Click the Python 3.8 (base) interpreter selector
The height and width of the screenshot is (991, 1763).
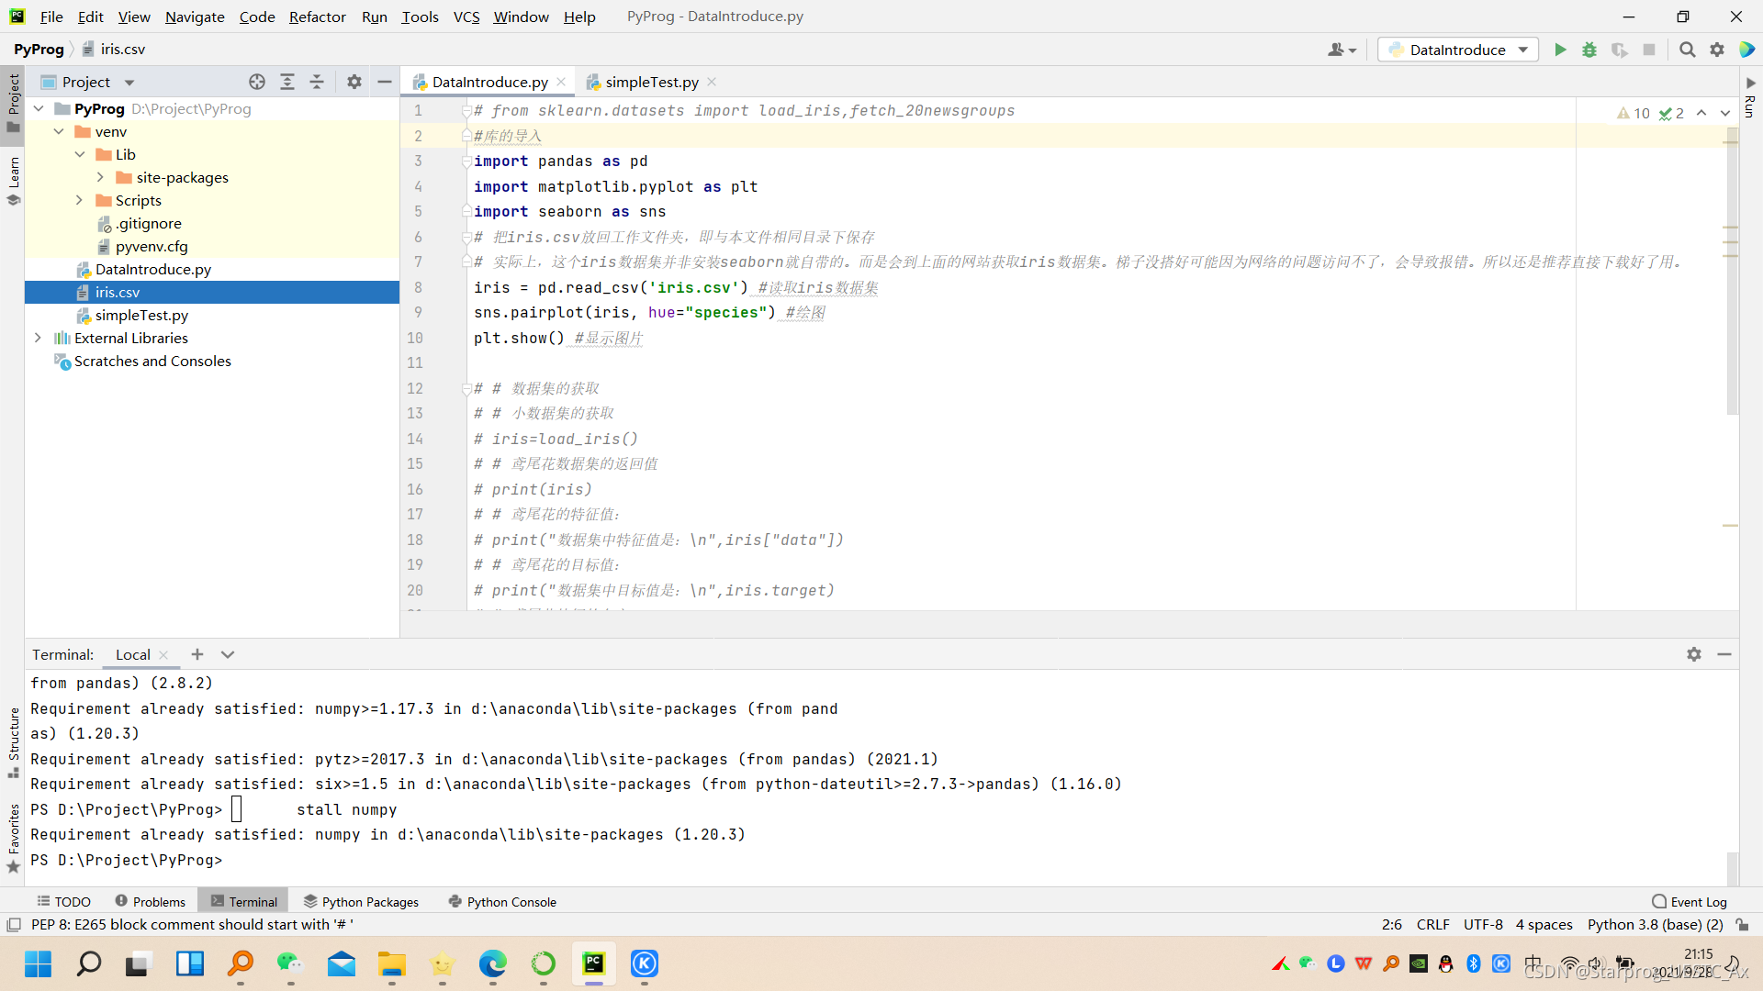click(1655, 924)
